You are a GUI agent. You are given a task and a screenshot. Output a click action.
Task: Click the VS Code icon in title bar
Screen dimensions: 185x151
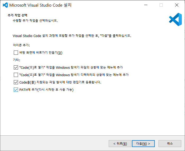[5, 5]
